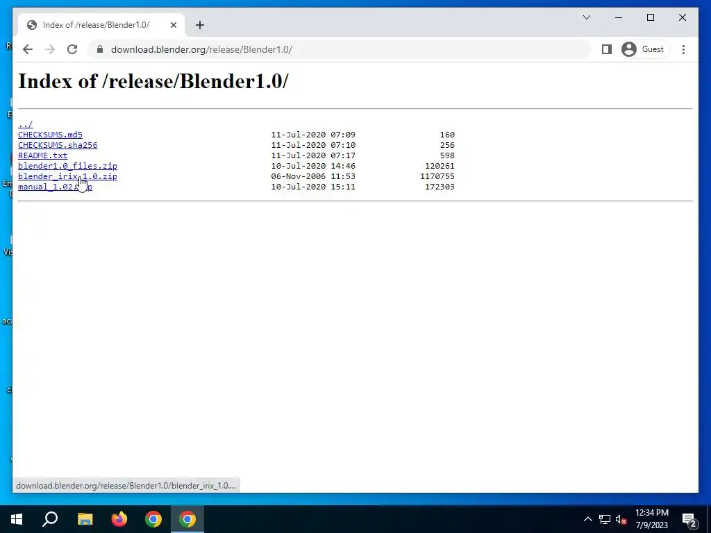Open the muted volume tray icon

point(621,519)
